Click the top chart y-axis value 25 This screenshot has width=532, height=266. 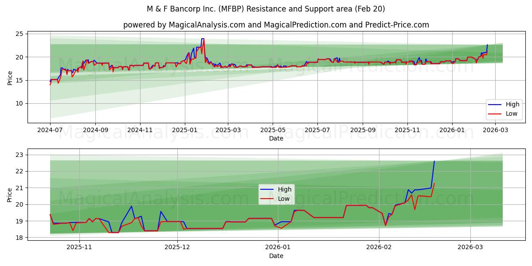[x=20, y=34]
